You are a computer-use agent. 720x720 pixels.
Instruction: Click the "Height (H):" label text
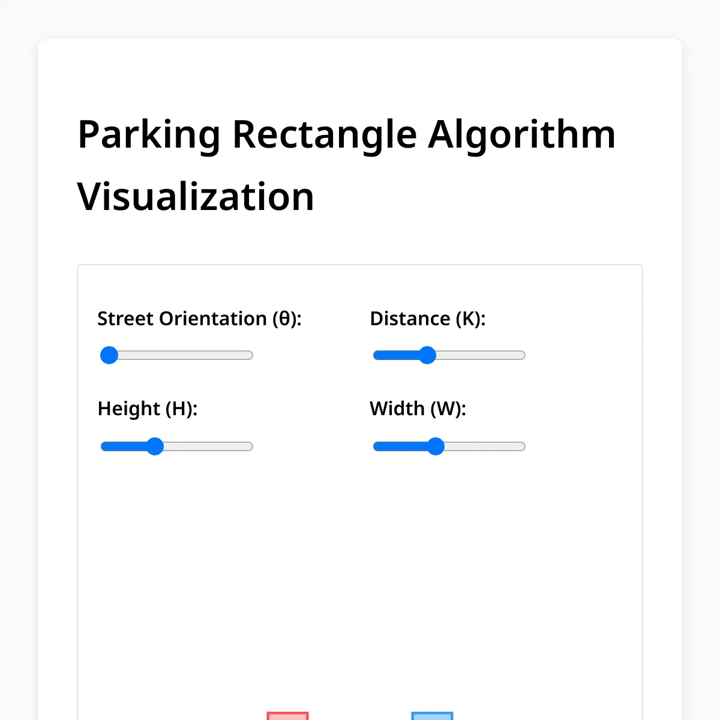click(148, 409)
